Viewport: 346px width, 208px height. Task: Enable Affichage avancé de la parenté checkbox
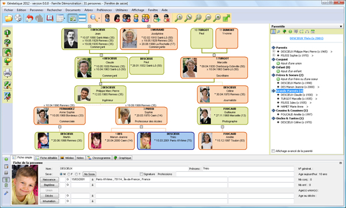(273, 151)
